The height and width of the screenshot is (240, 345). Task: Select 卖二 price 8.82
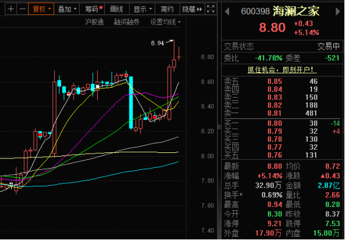pos(275,105)
